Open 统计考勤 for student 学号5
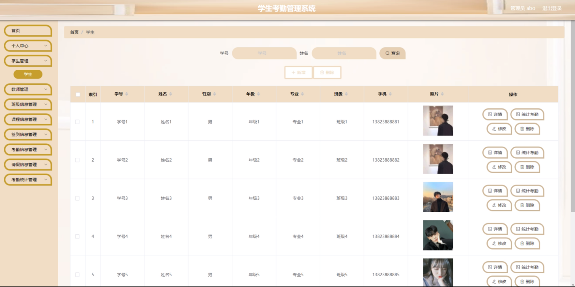The height and width of the screenshot is (287, 575). 527,267
